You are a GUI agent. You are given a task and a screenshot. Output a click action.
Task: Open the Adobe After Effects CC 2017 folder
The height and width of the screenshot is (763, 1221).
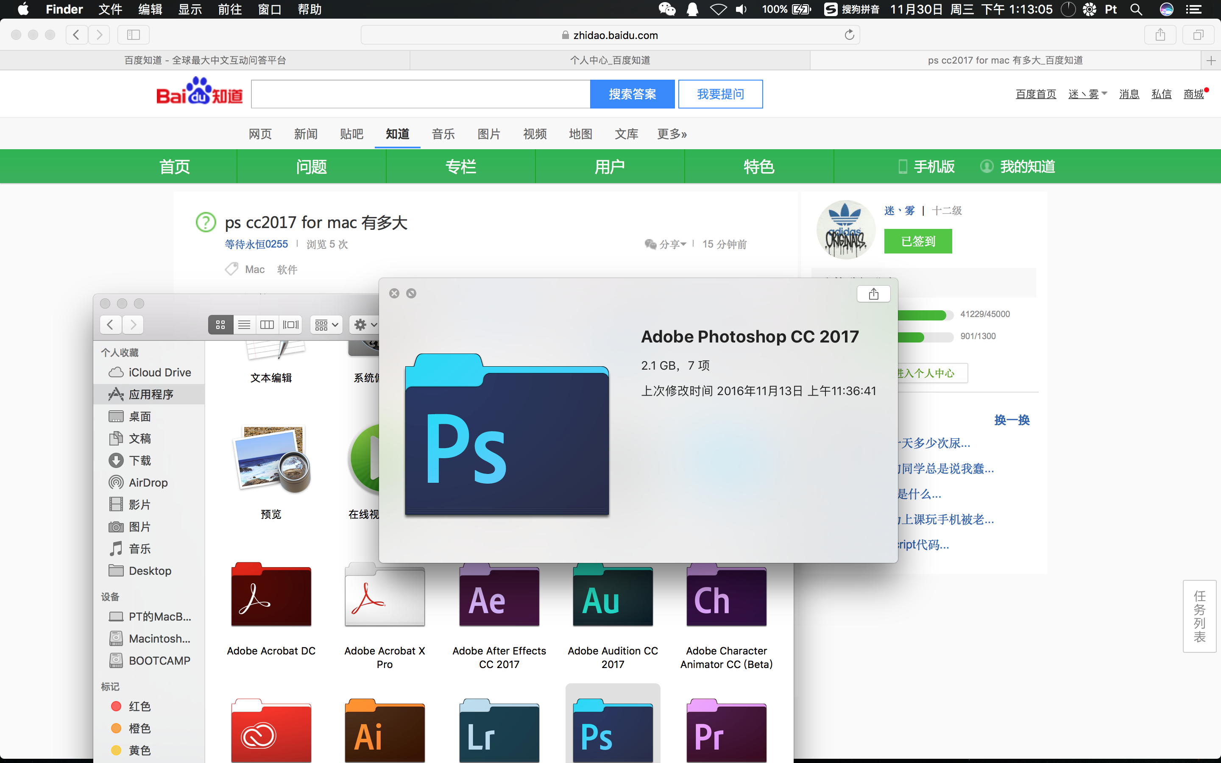pyautogui.click(x=499, y=598)
